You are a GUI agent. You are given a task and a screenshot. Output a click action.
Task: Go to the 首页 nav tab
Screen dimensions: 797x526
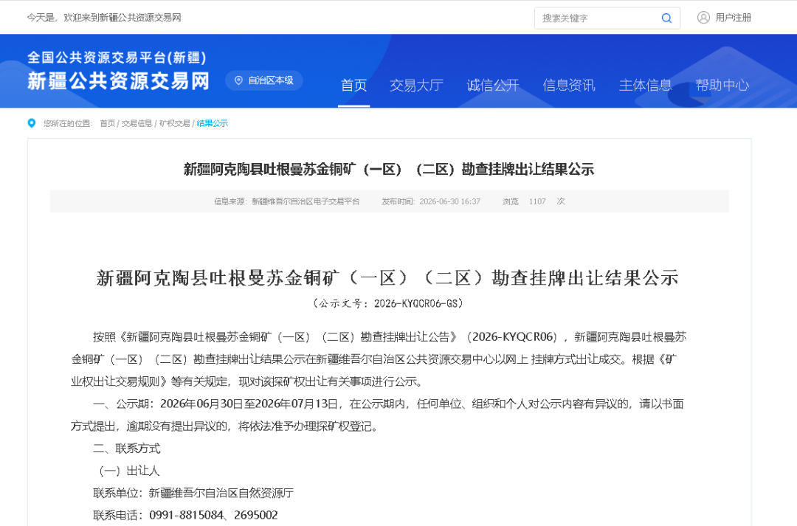(353, 86)
